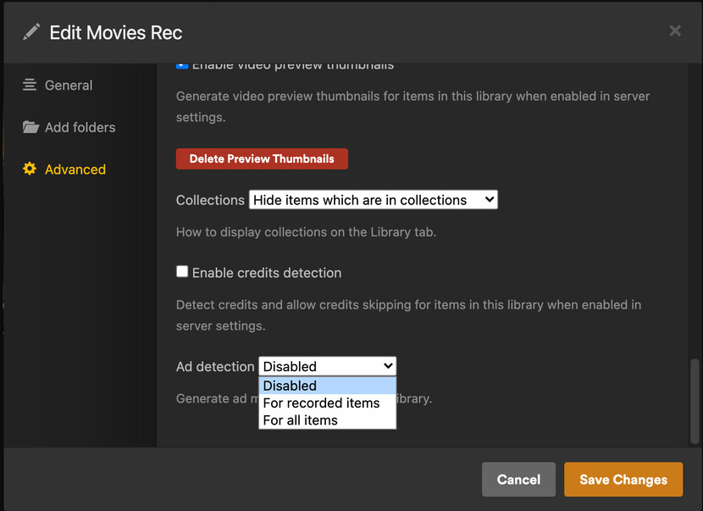Close the Edit Movies Rec dialog
Screen dimensions: 703x511
(x=675, y=31)
